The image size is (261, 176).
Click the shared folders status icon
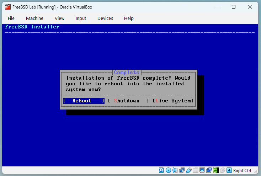[196, 170]
